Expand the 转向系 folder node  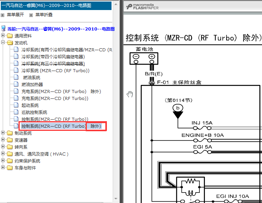point(3,147)
